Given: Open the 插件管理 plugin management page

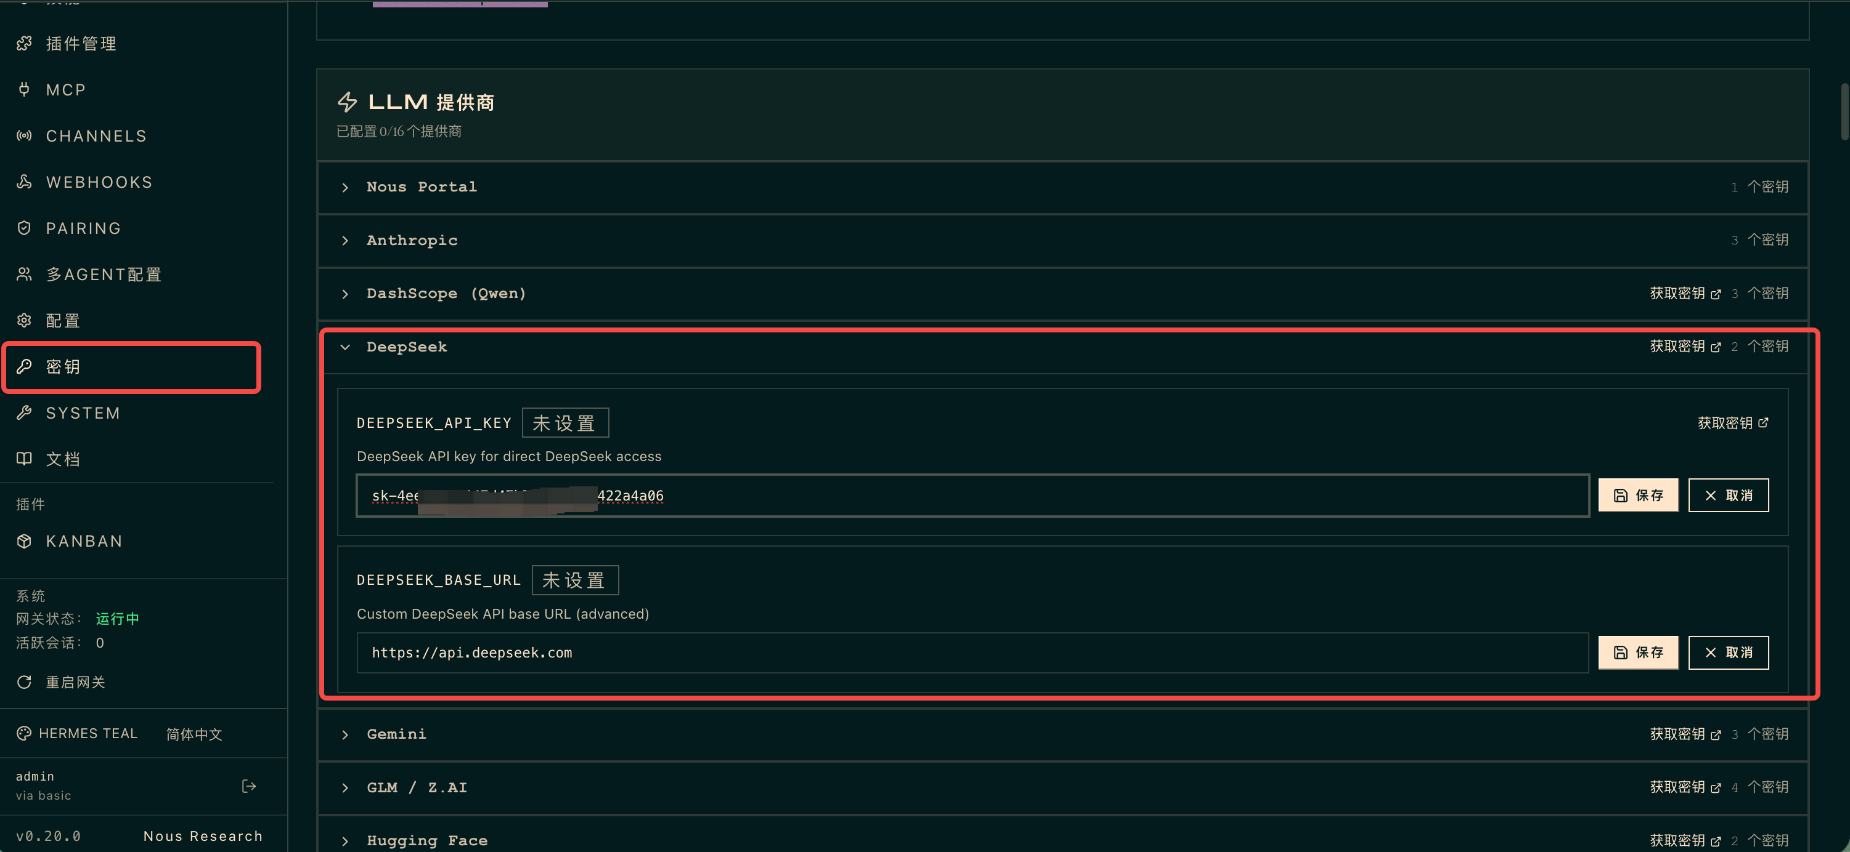Looking at the screenshot, I should [81, 44].
